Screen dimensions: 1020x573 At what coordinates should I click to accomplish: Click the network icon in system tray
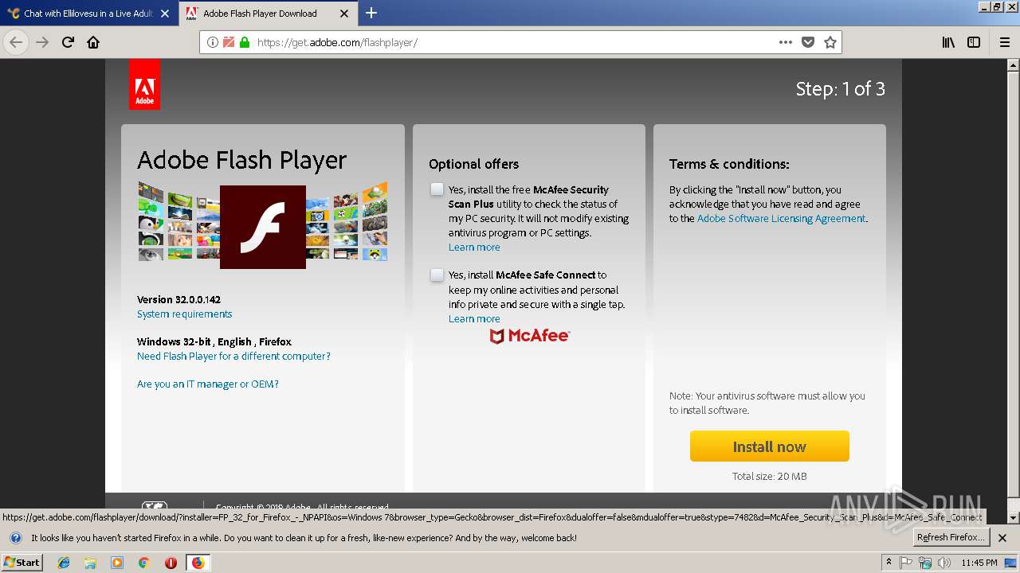click(x=925, y=563)
